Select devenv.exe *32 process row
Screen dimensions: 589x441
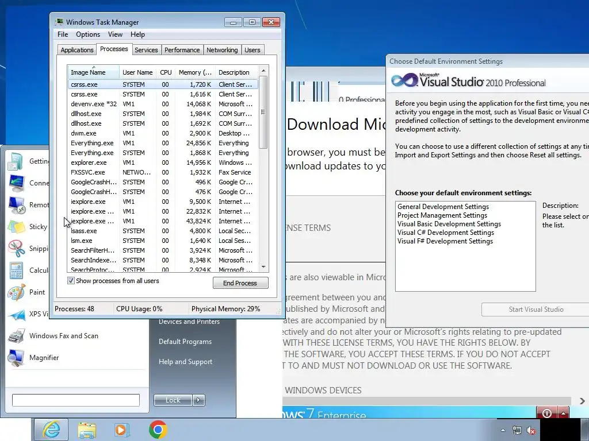click(x=163, y=104)
